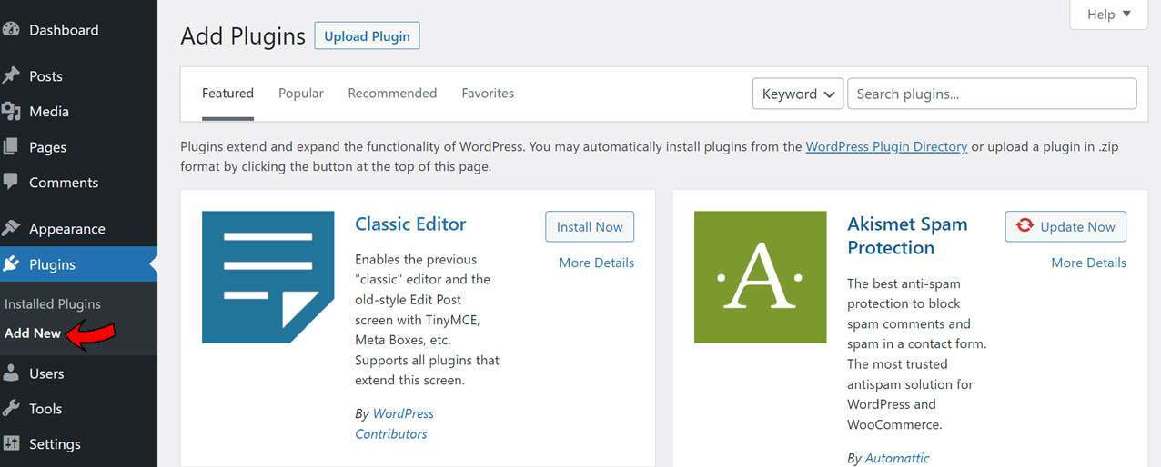Click the Upload Plugin button
Image resolution: width=1161 pixels, height=467 pixels.
pos(367,36)
